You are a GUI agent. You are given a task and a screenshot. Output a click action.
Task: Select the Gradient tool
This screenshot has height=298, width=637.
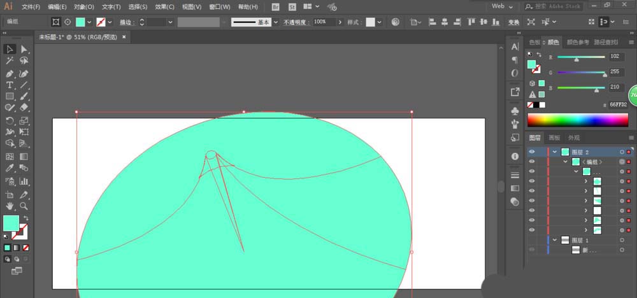coord(24,156)
